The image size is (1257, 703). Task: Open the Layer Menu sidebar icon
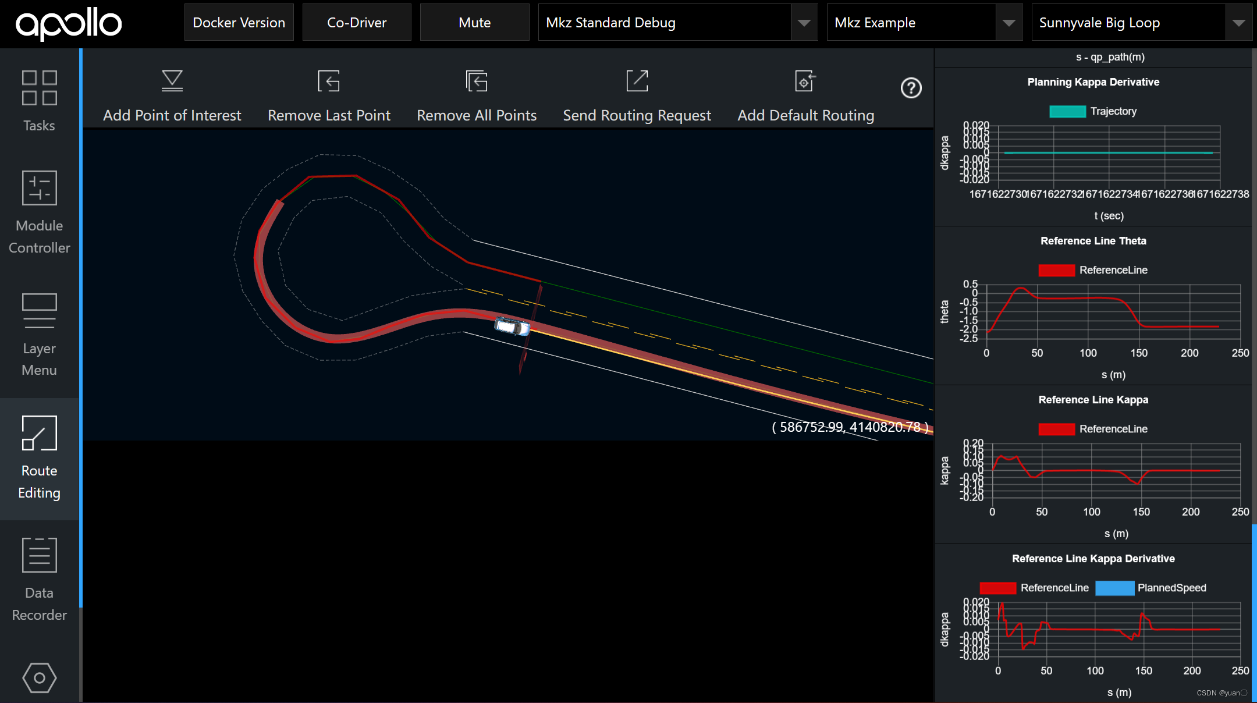(39, 311)
